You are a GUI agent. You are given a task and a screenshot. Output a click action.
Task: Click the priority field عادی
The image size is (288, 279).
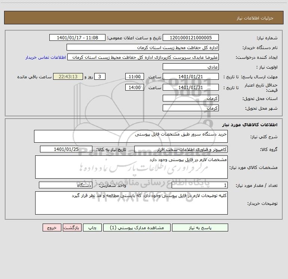click(191, 67)
